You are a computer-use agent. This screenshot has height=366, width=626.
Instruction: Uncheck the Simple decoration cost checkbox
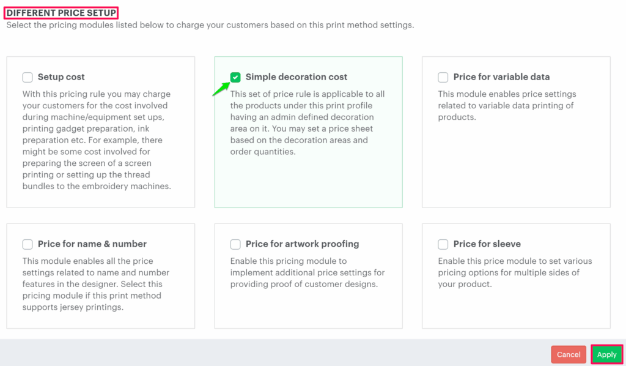[235, 77]
